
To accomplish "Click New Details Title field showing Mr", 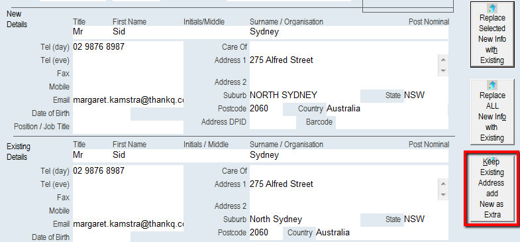I will point(93,32).
